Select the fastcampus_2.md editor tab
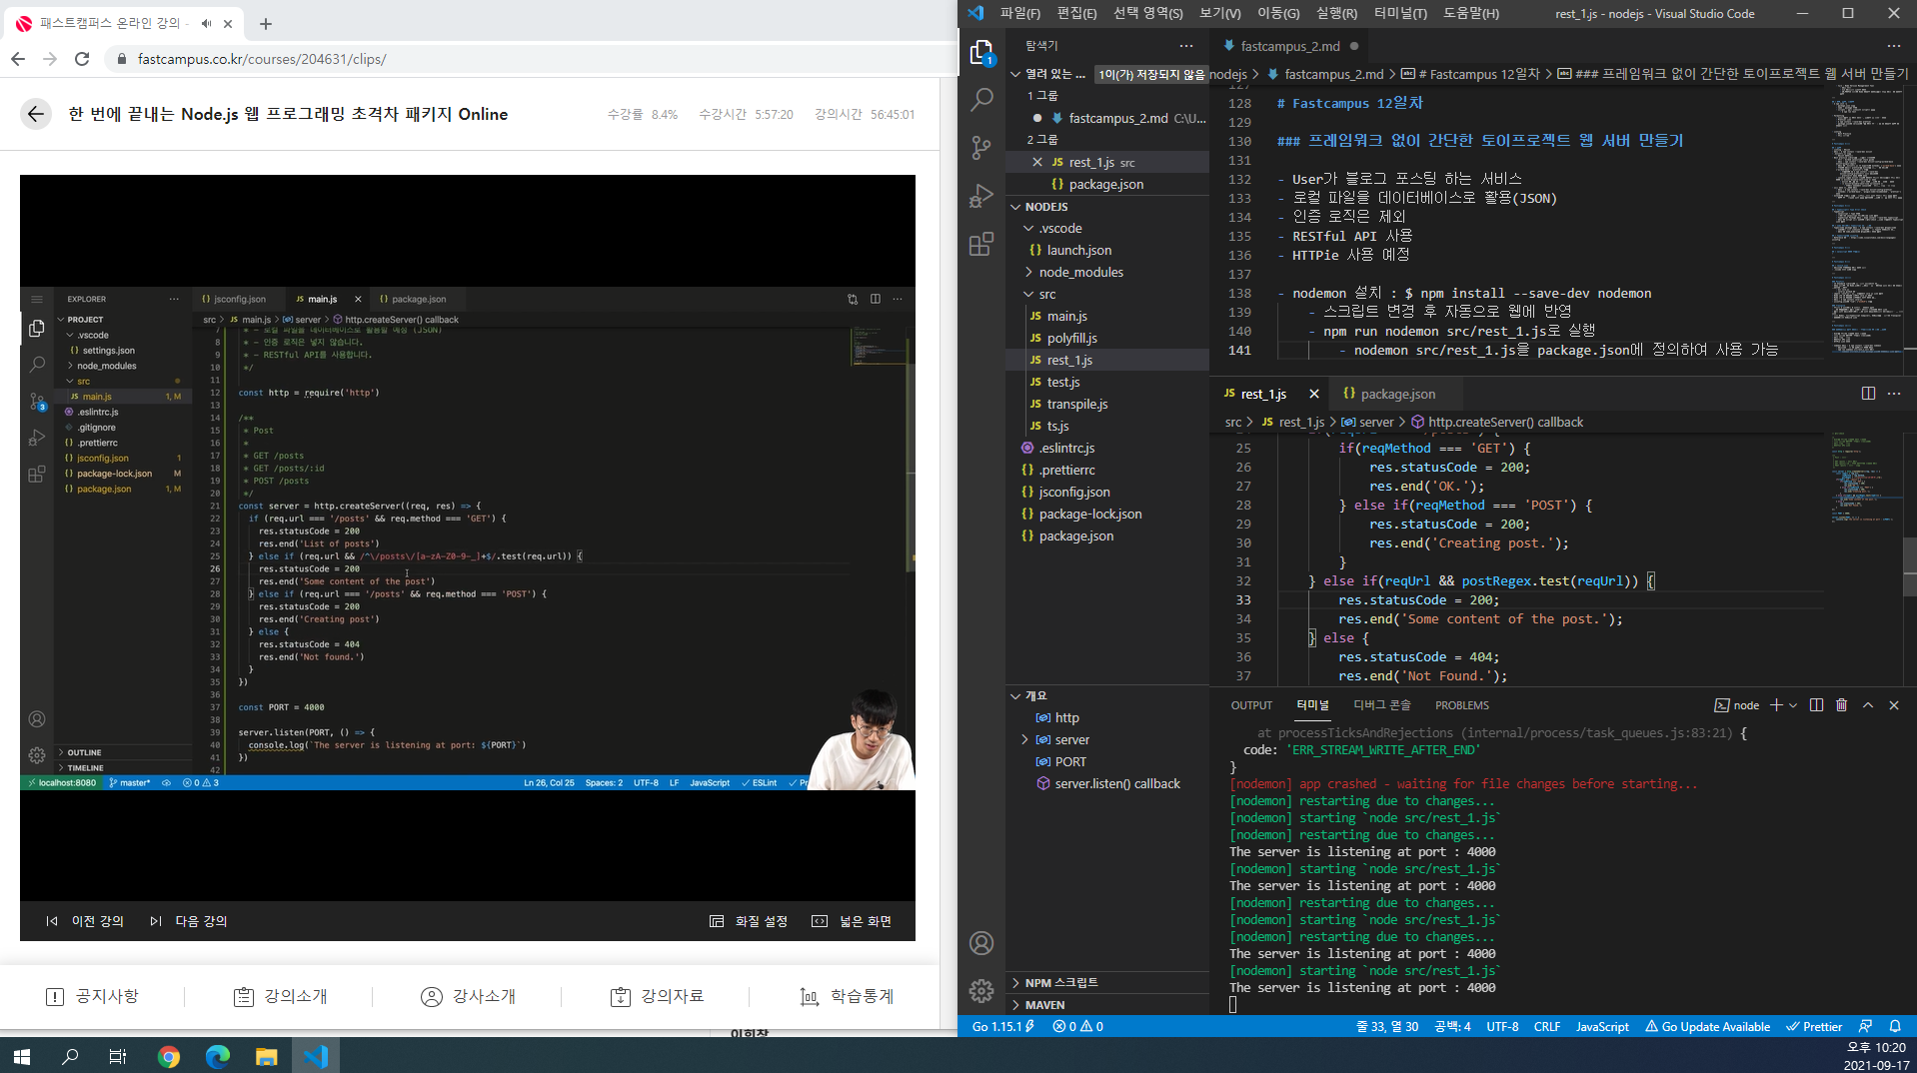1917x1073 pixels. pyautogui.click(x=1289, y=46)
